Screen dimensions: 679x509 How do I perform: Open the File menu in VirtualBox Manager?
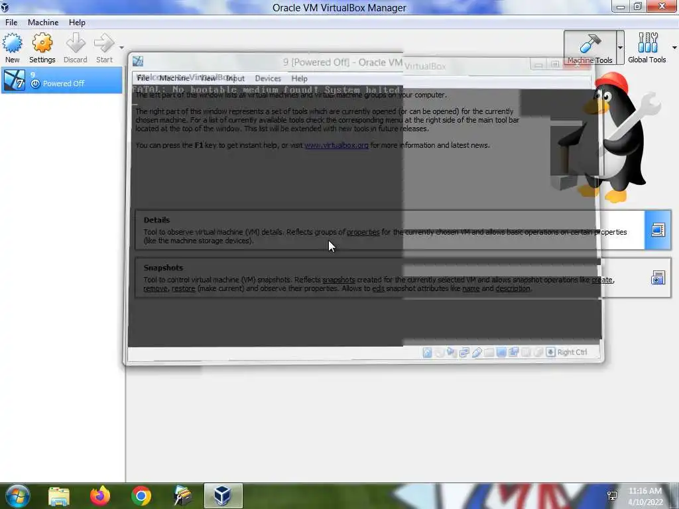pos(11,22)
